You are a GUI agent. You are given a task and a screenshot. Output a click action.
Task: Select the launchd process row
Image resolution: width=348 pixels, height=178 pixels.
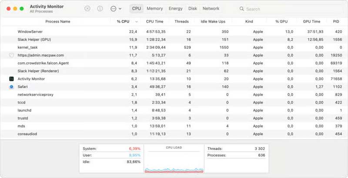(x=174, y=110)
